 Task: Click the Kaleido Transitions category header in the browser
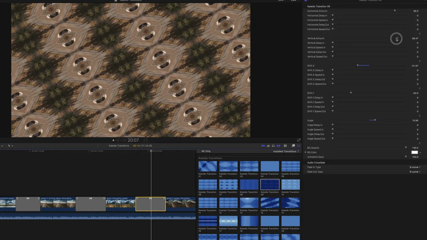pyautogui.click(x=210, y=158)
